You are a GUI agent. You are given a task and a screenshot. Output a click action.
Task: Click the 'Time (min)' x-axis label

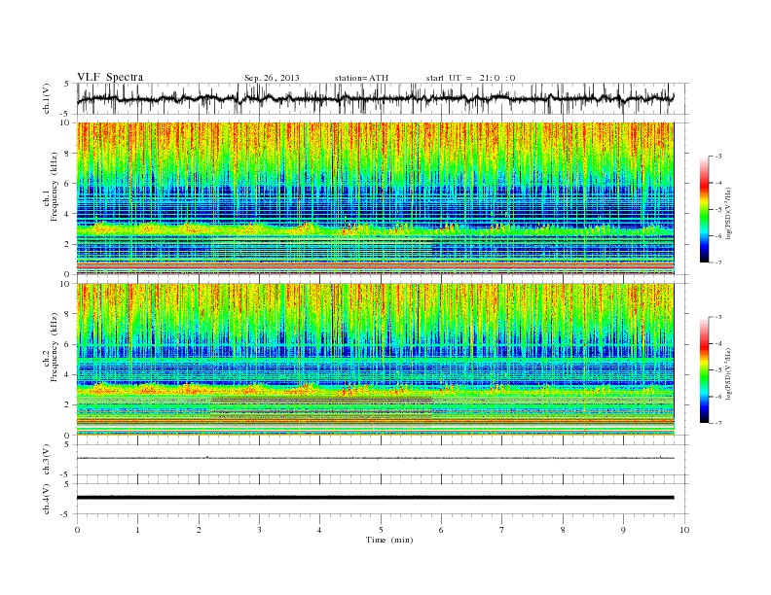pos(389,540)
